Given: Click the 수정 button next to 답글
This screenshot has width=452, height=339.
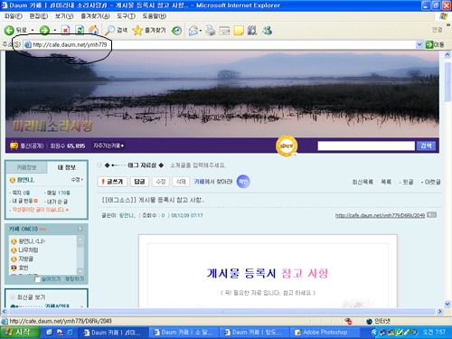Looking at the screenshot, I should [x=161, y=182].
